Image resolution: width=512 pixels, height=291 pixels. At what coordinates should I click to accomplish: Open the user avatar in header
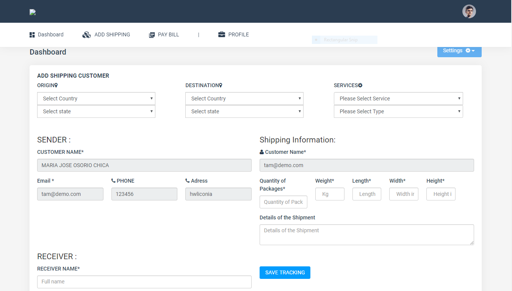tap(469, 11)
